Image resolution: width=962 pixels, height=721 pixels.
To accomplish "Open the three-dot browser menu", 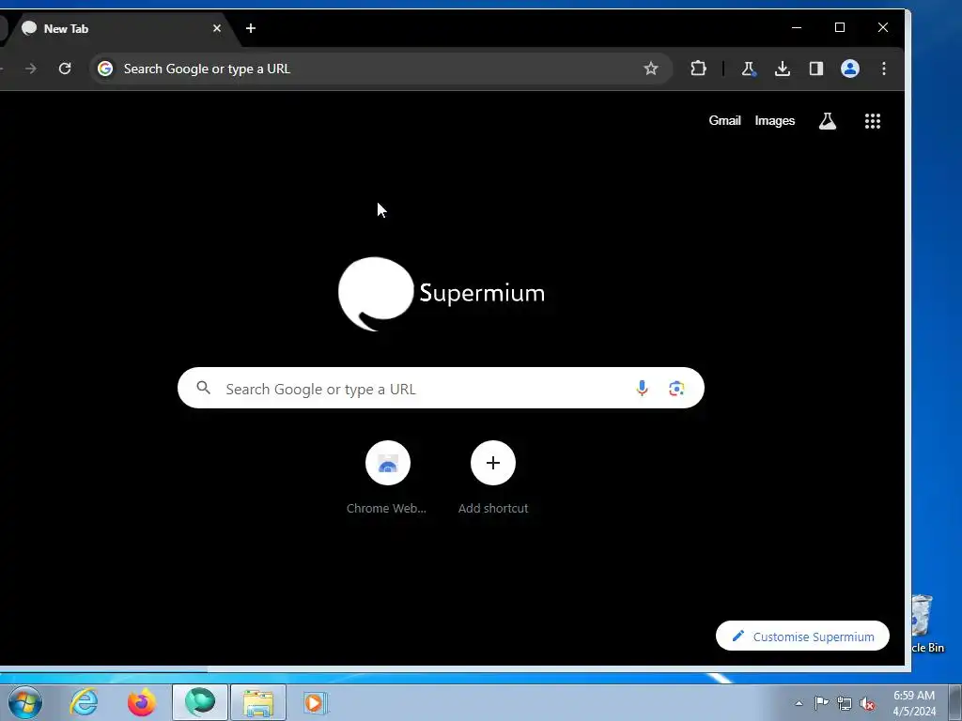I will pyautogui.click(x=884, y=69).
